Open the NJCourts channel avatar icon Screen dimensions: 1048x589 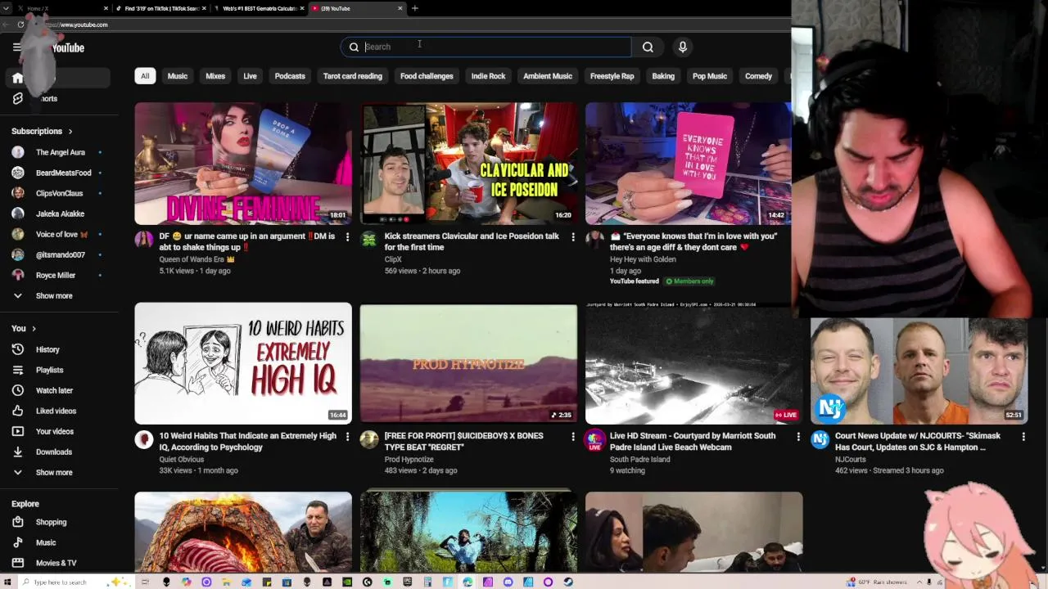point(820,439)
